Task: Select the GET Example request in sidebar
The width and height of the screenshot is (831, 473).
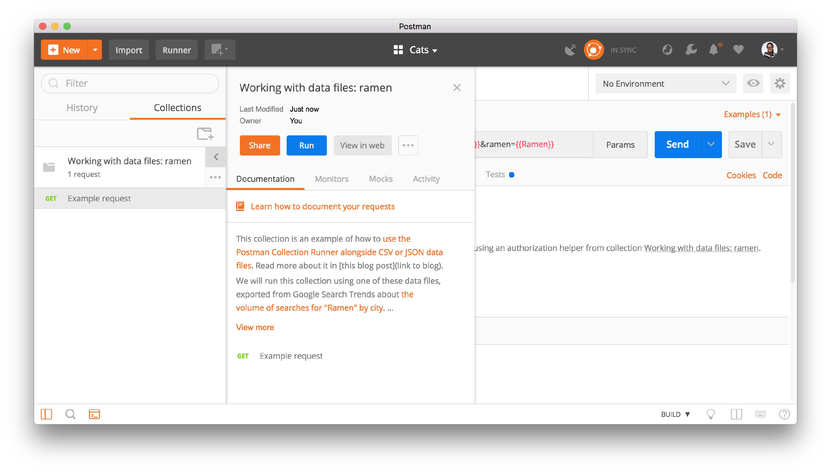Action: click(130, 198)
